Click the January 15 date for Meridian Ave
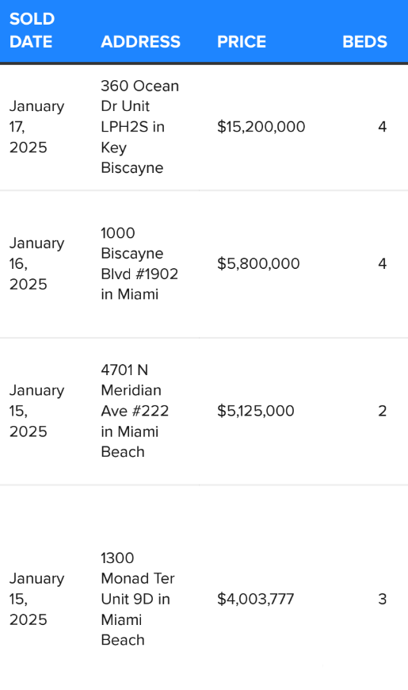Screen dimensions: 408x690 37,411
